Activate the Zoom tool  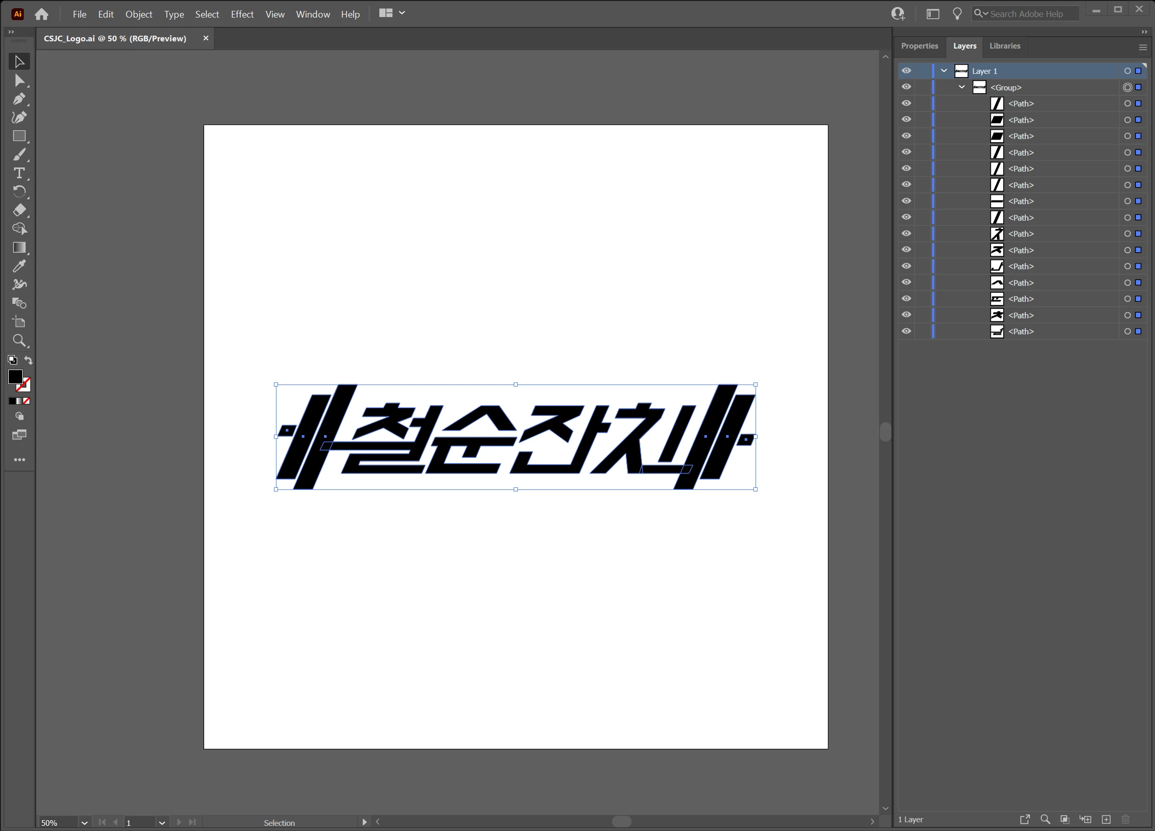click(19, 340)
